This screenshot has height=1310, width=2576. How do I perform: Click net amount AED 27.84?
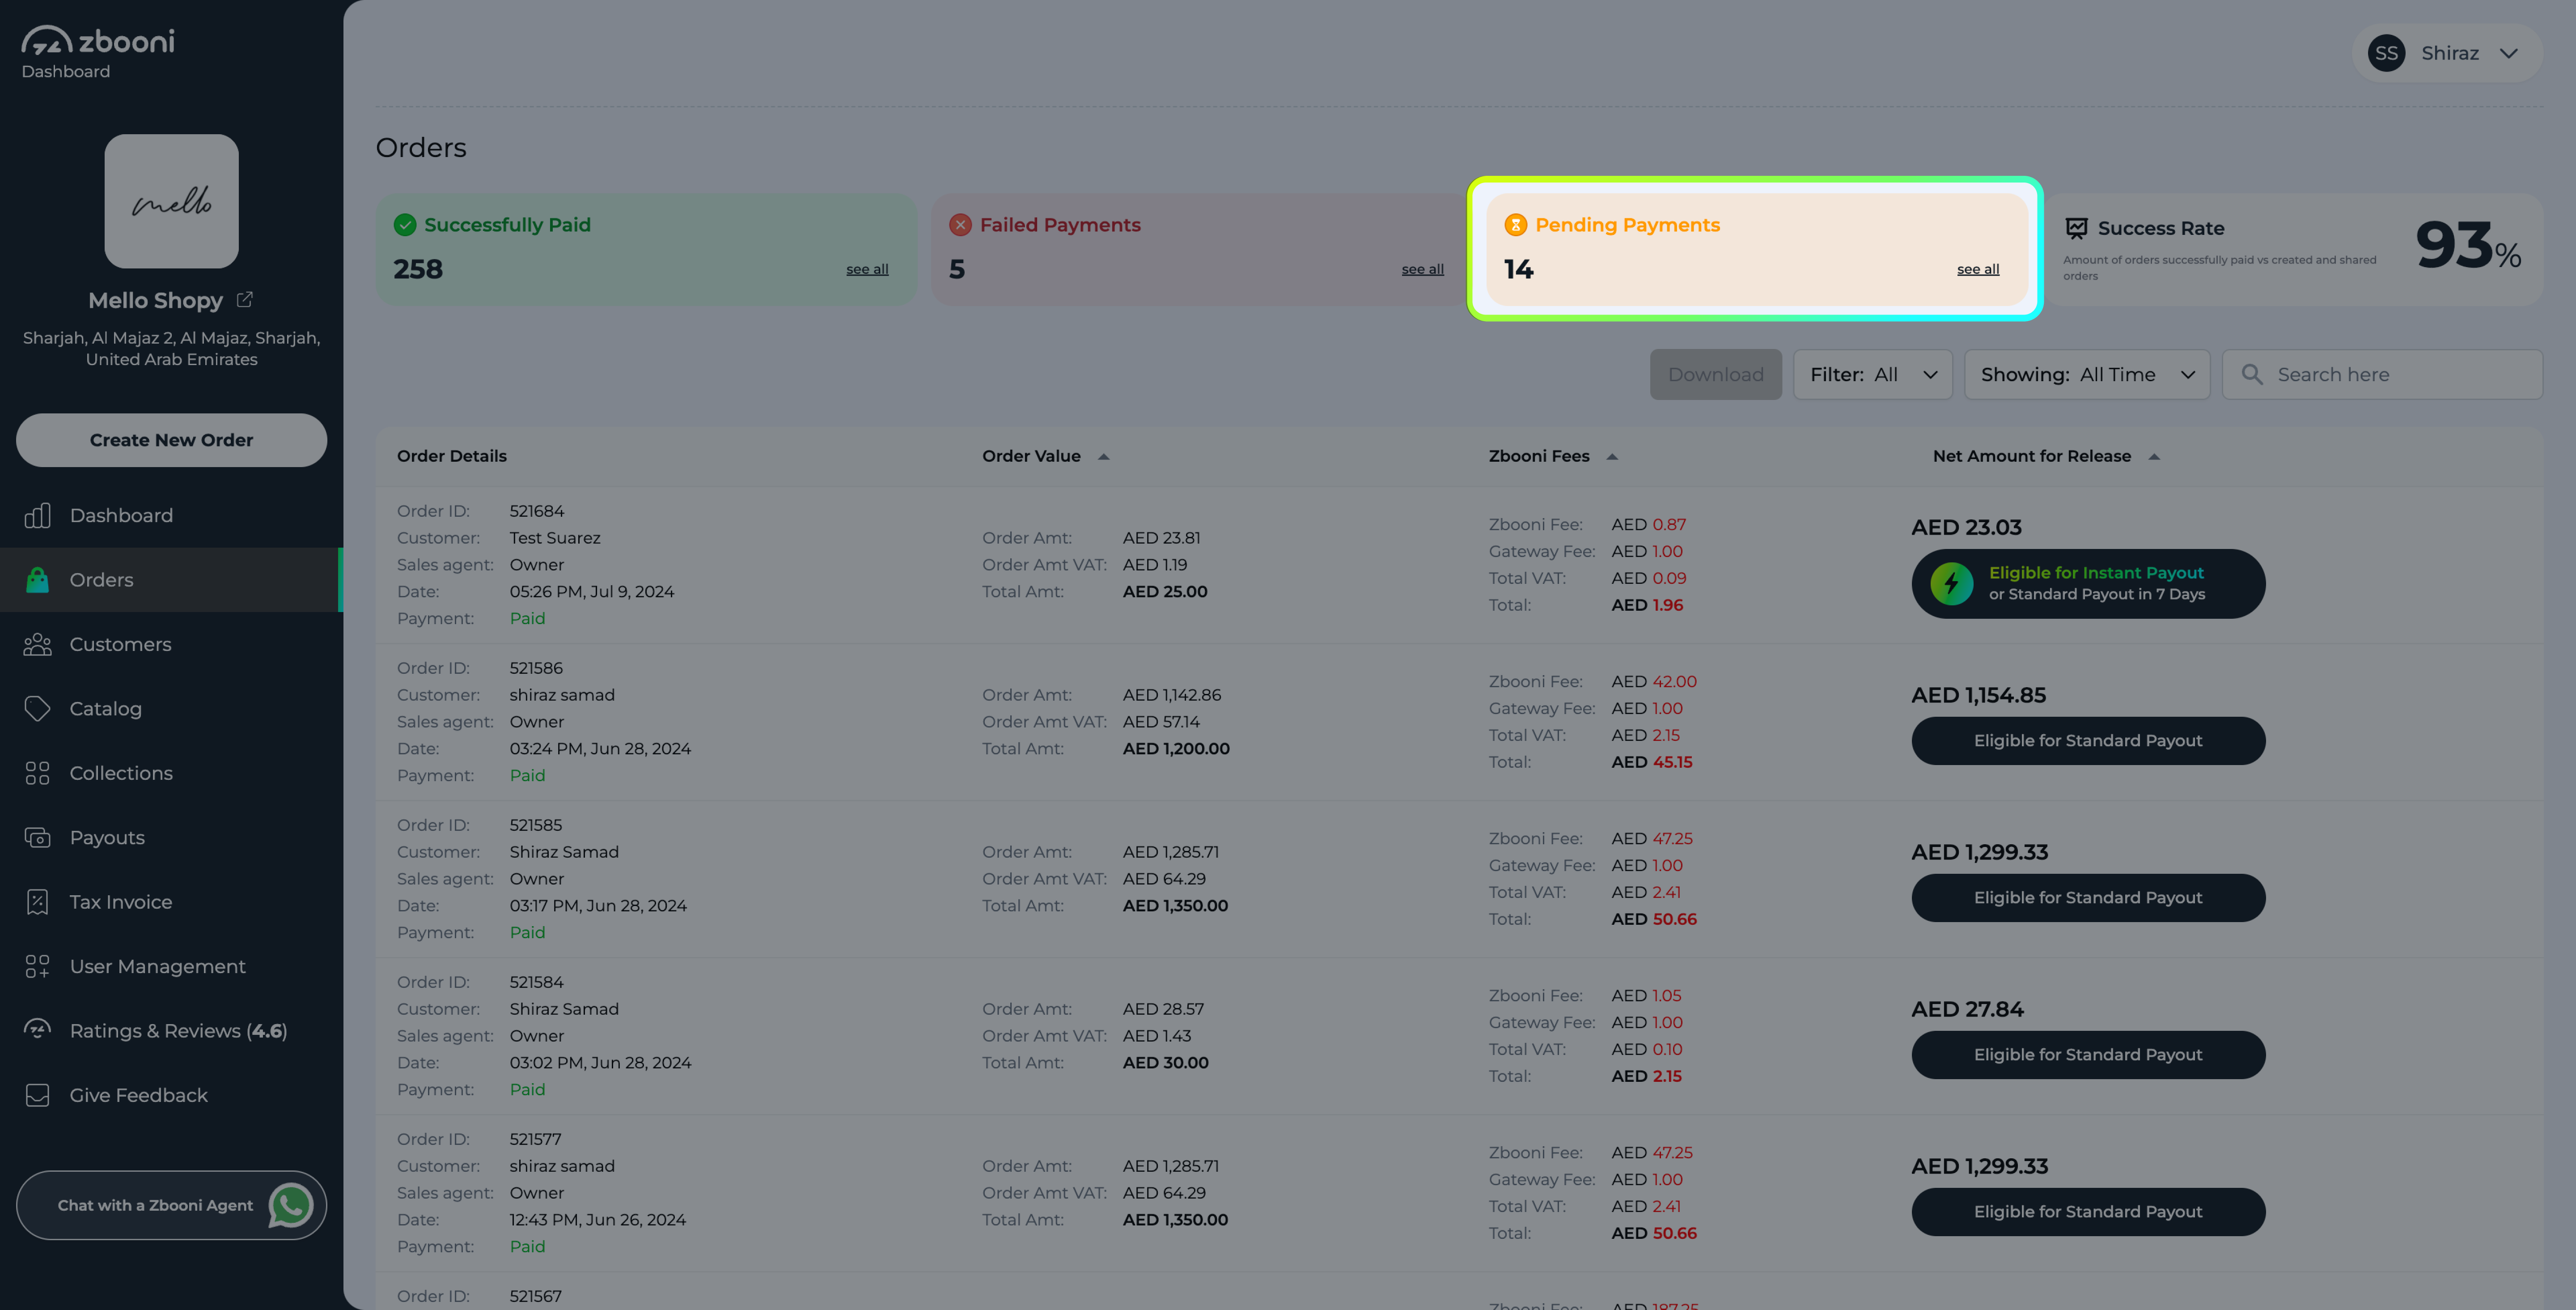[x=1967, y=1009]
